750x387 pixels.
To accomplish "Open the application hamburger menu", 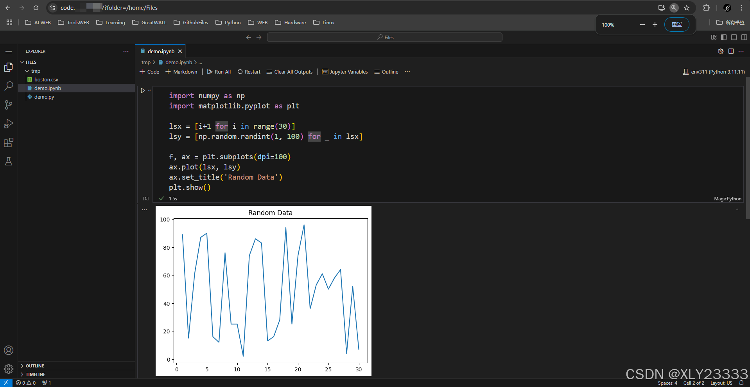I will tap(9, 51).
